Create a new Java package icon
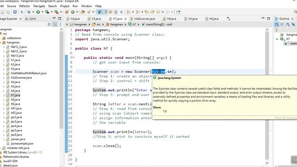This screenshot has height=167, width=297. pos(67,12)
